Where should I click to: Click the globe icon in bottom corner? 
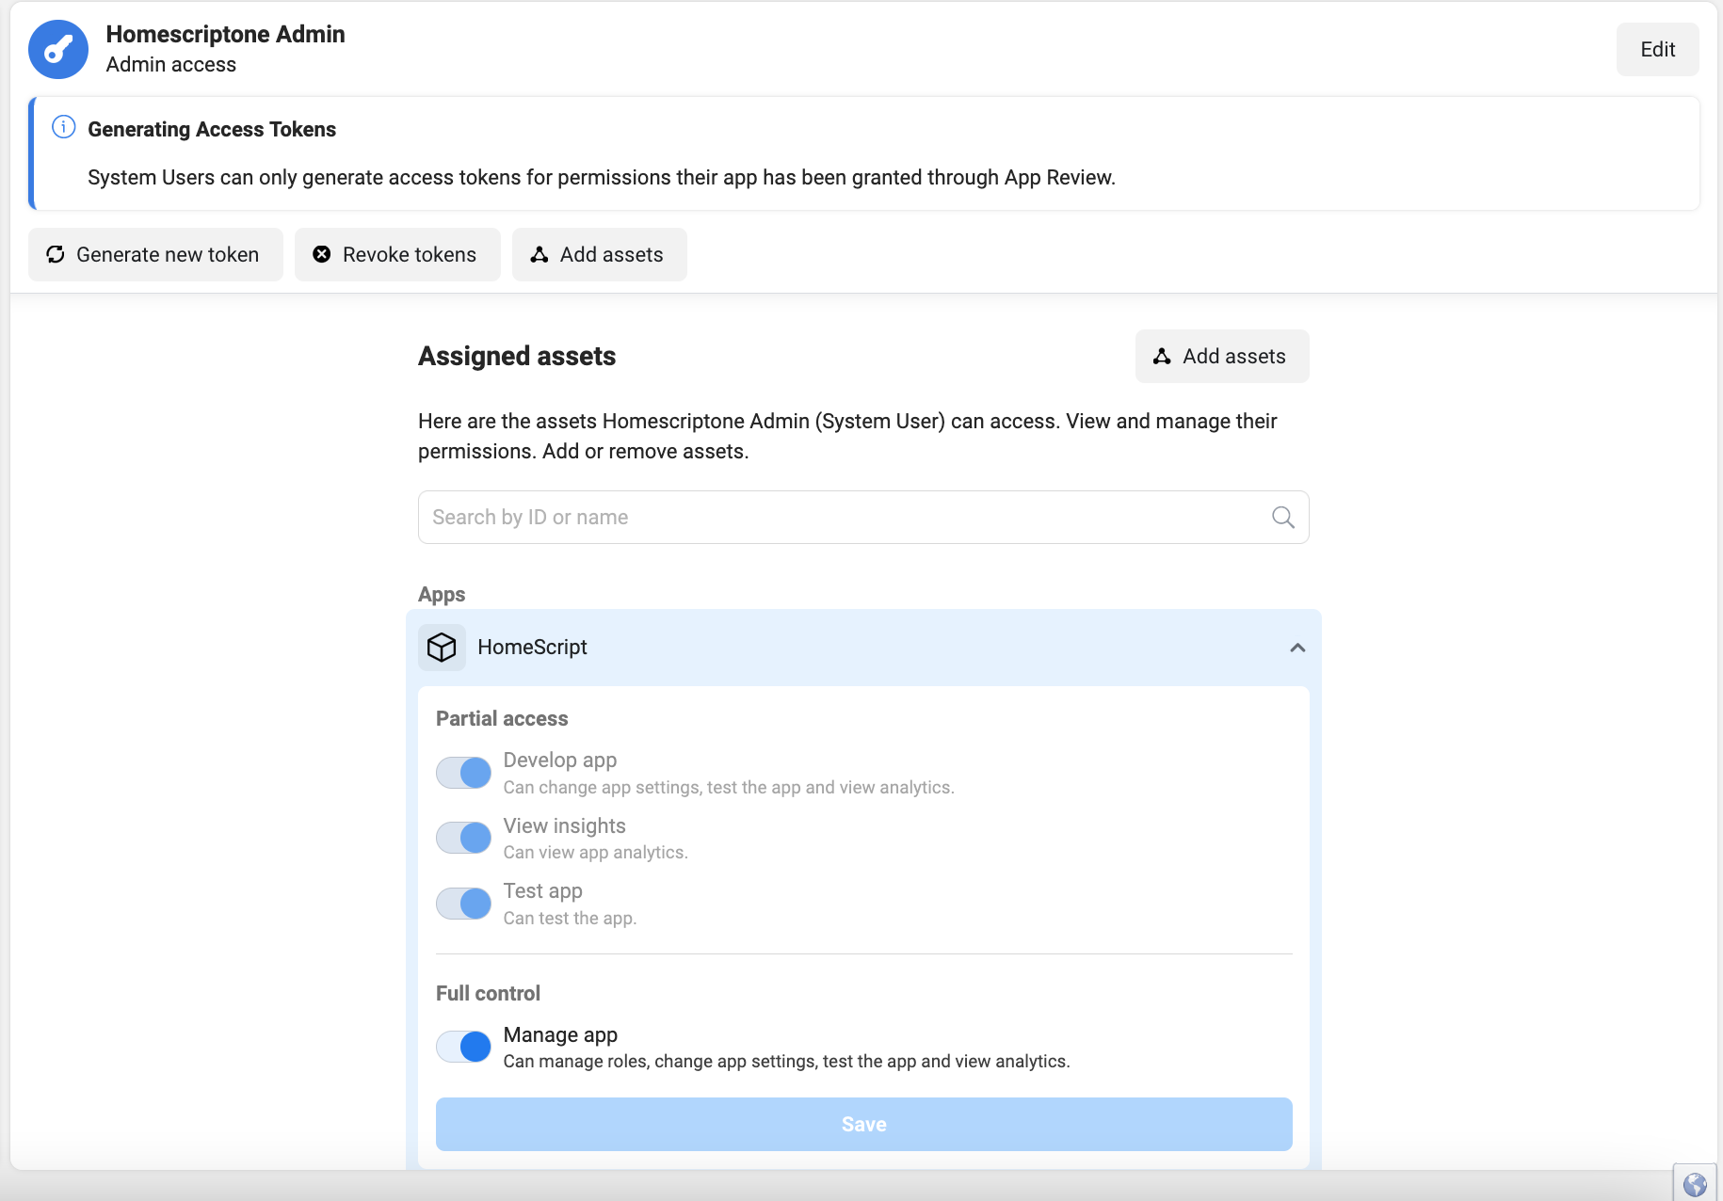pos(1695,1184)
